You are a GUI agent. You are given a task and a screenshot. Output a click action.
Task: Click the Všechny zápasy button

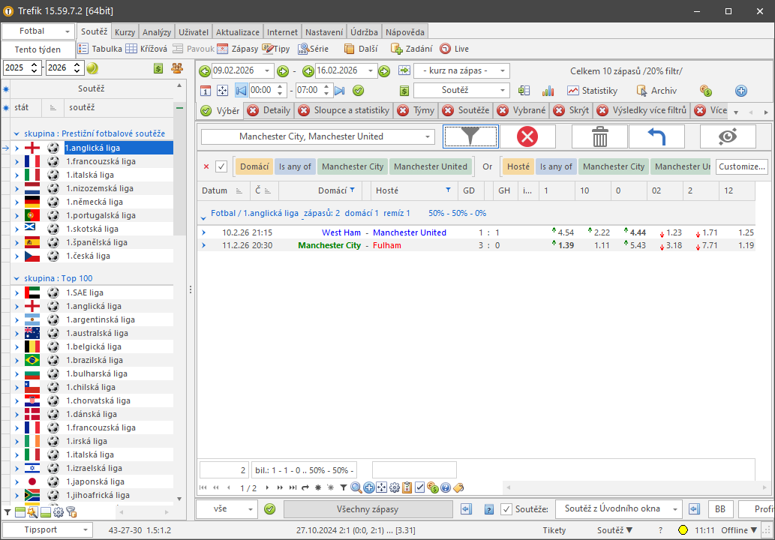368,509
